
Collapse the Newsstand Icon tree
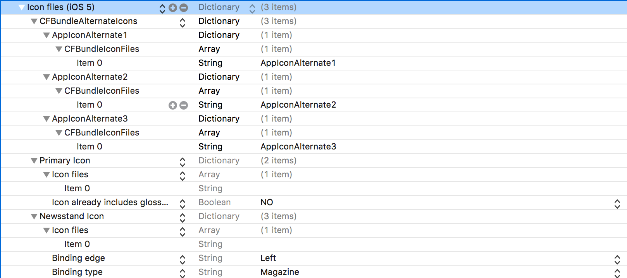(34, 216)
